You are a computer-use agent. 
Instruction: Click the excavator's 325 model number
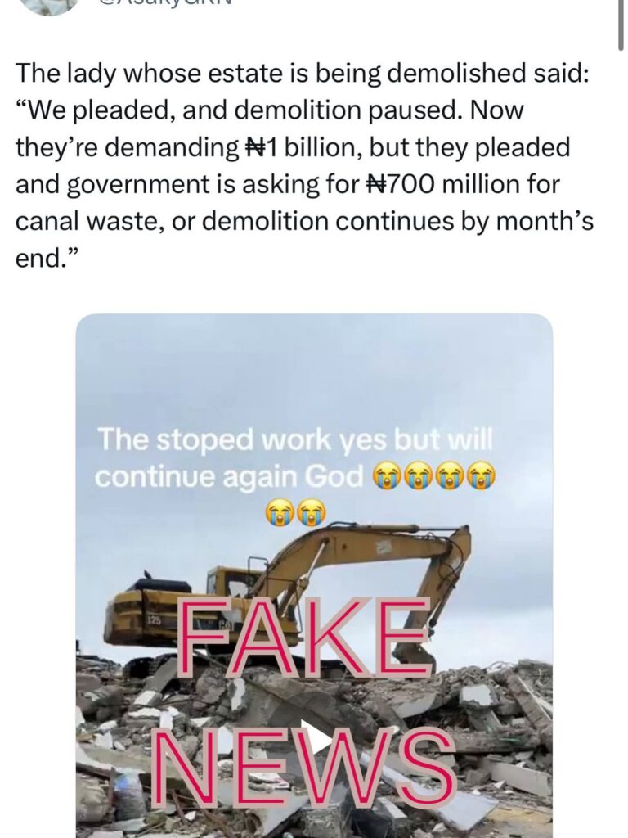154,620
